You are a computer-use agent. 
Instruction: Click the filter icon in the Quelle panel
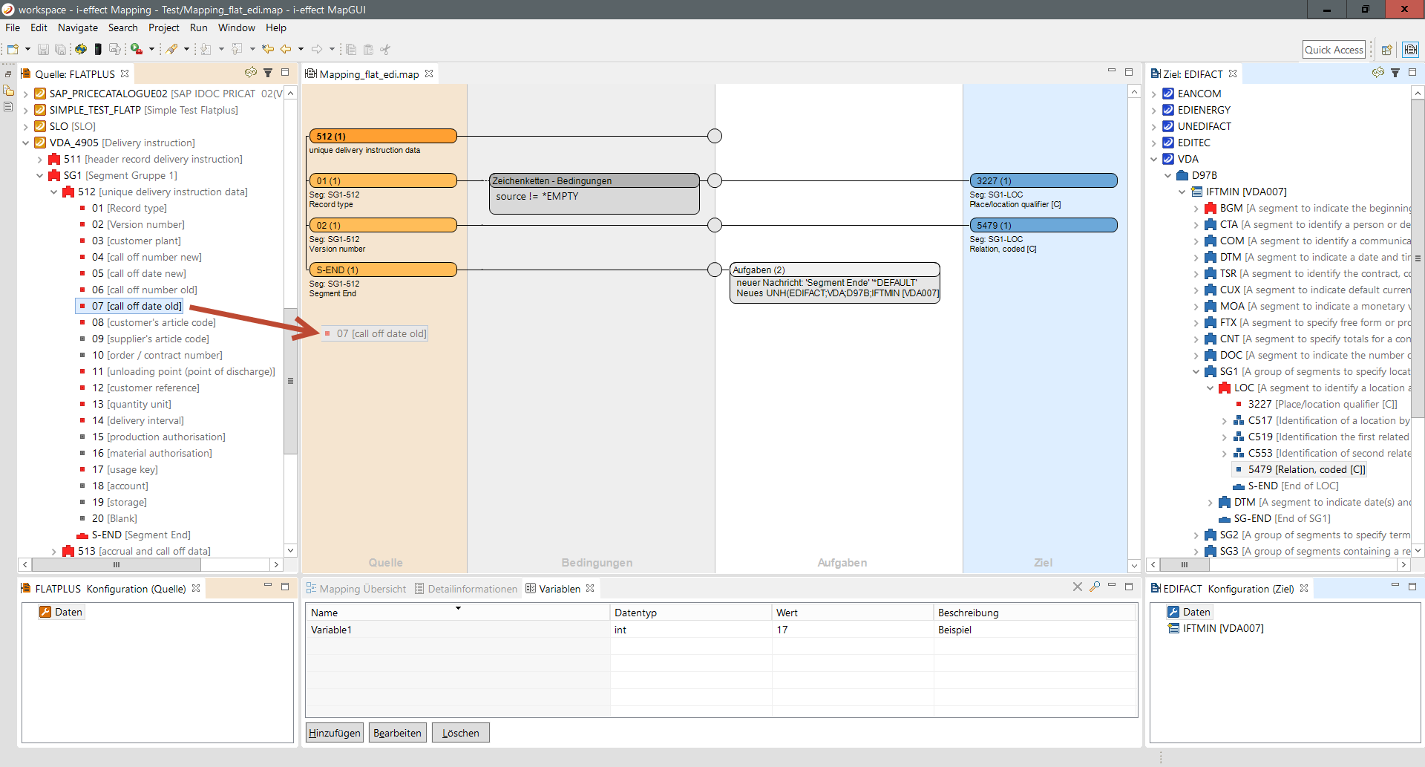268,73
